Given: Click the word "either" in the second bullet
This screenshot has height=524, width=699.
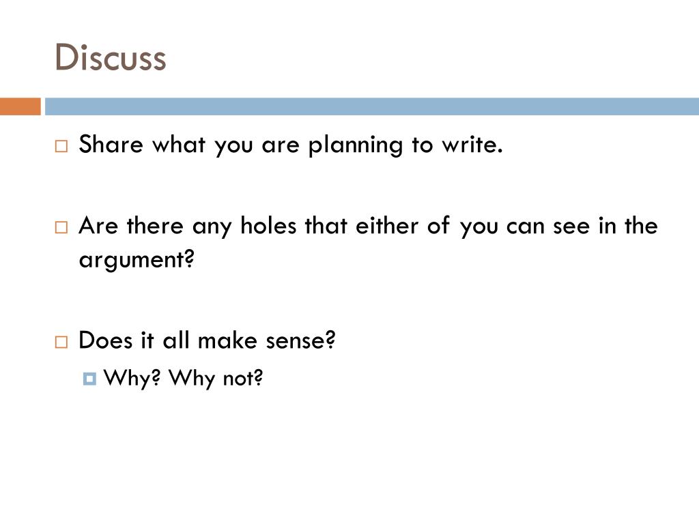Looking at the screenshot, I should tap(388, 226).
